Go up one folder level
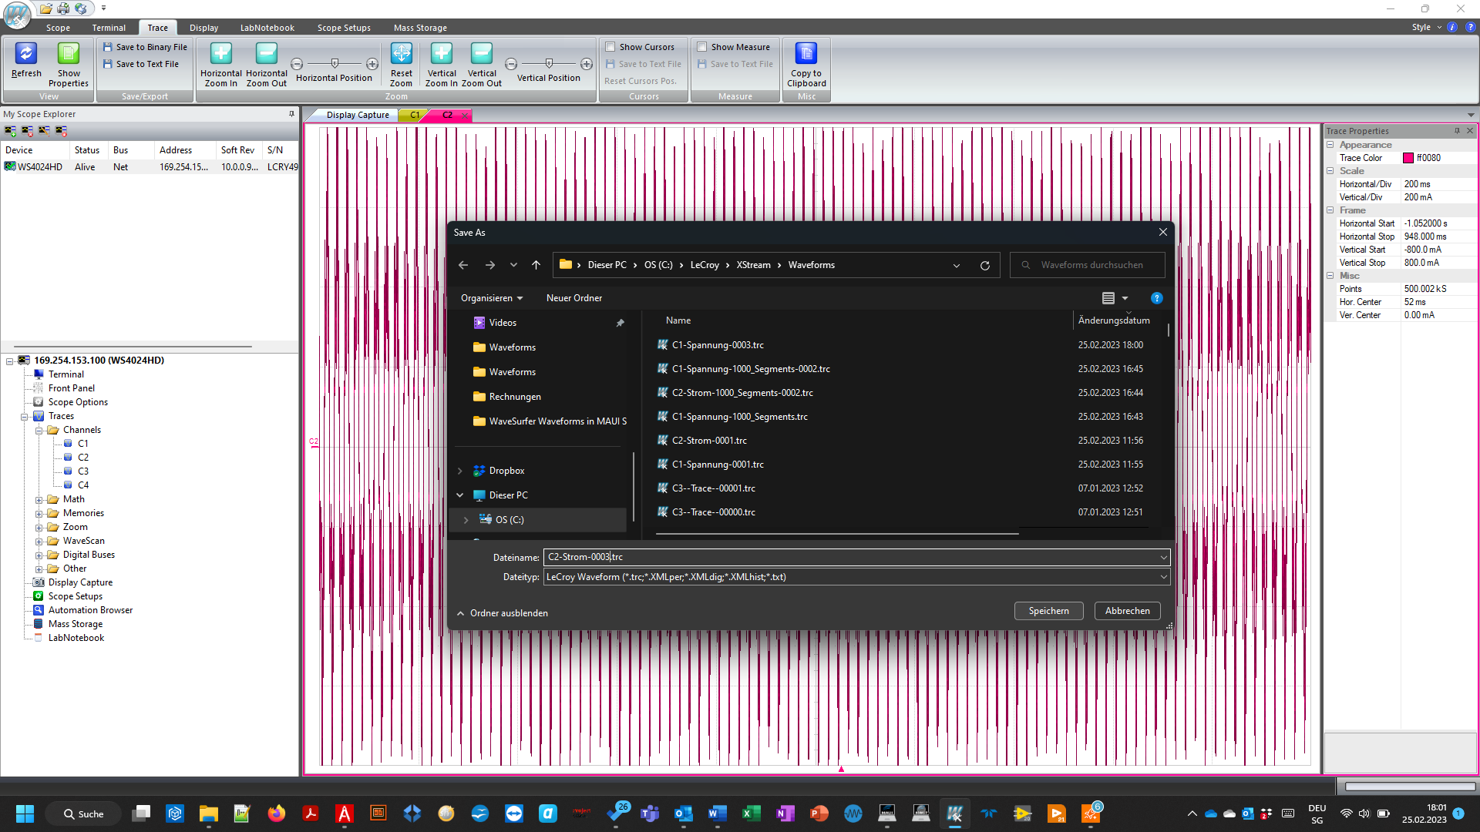Screen dimensions: 1480x832 coord(536,265)
